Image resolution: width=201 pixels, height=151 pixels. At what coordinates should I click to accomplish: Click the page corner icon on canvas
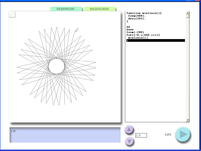12,14
